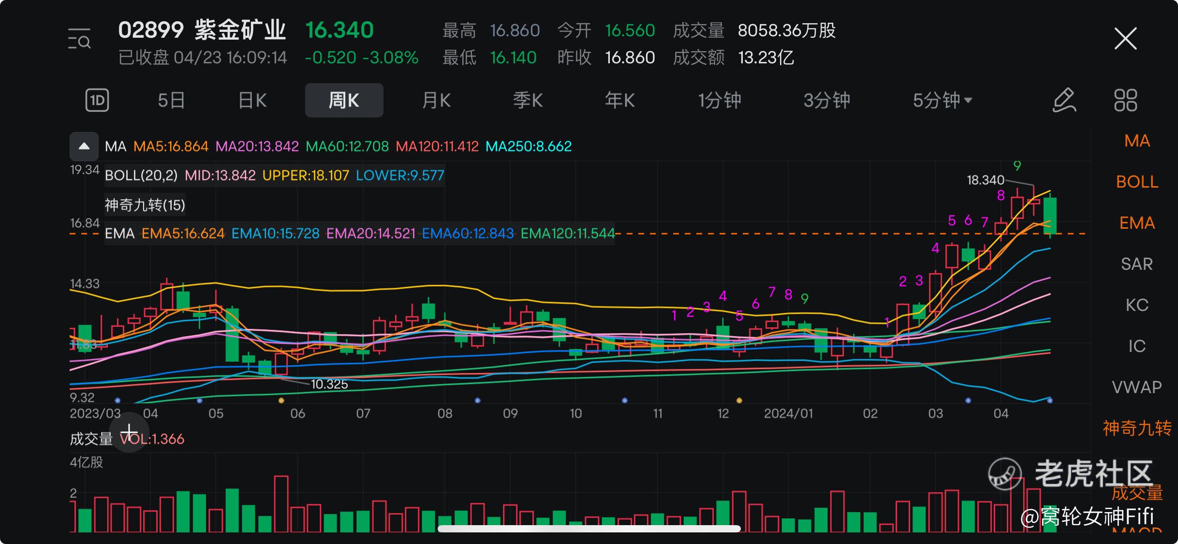Image resolution: width=1178 pixels, height=544 pixels.
Task: Click the VOL:1.366 volume label
Action: 152,439
